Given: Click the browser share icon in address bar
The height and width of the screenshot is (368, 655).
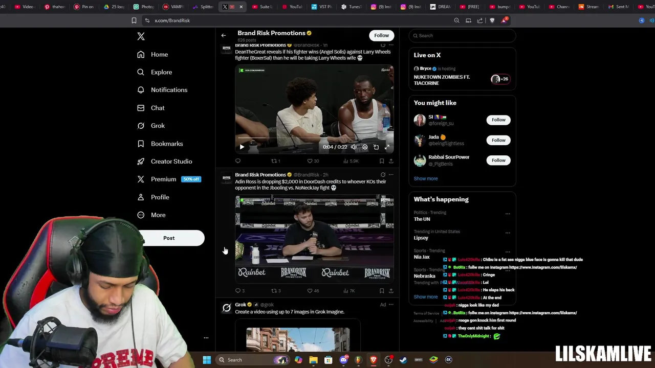Looking at the screenshot, I should point(480,20).
